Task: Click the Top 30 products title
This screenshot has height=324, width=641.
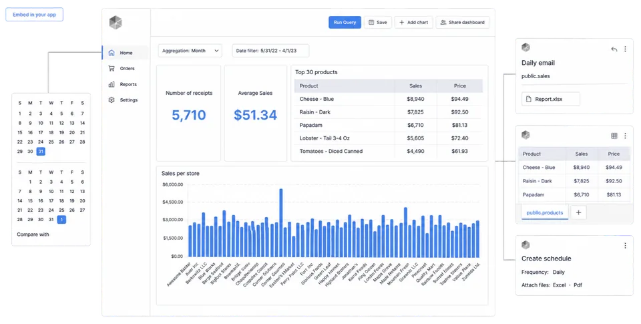Action: coord(316,72)
